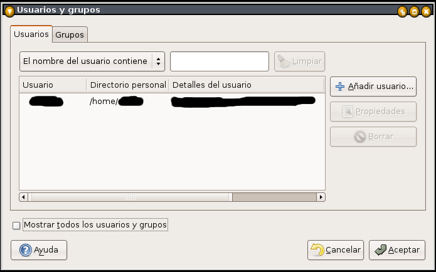Select the Usuarios tab
Screen dimensions: 436x272
(31, 34)
